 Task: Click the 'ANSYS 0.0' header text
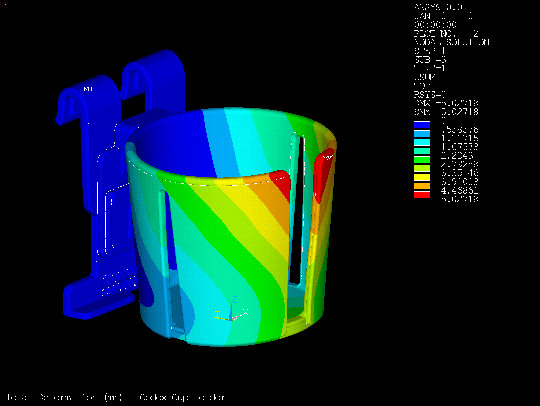point(438,7)
